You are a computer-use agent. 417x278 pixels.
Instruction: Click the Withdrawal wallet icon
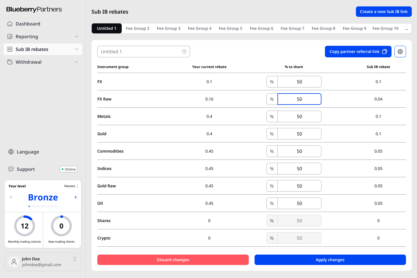pyautogui.click(x=10, y=62)
